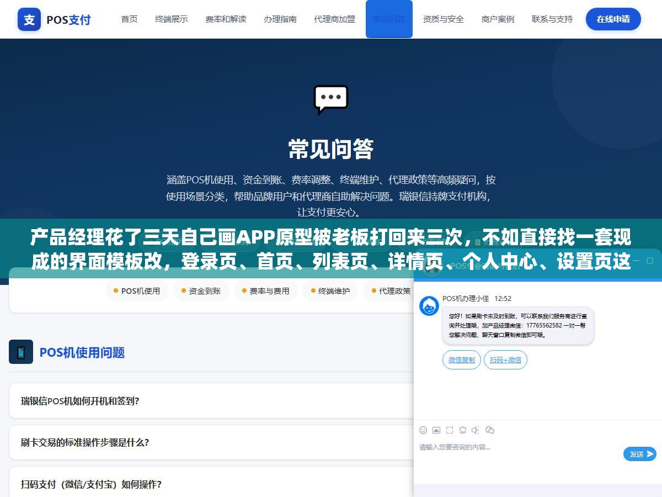The width and height of the screenshot is (662, 497).
Task: Switch to 费率与费用 category
Action: (265, 290)
